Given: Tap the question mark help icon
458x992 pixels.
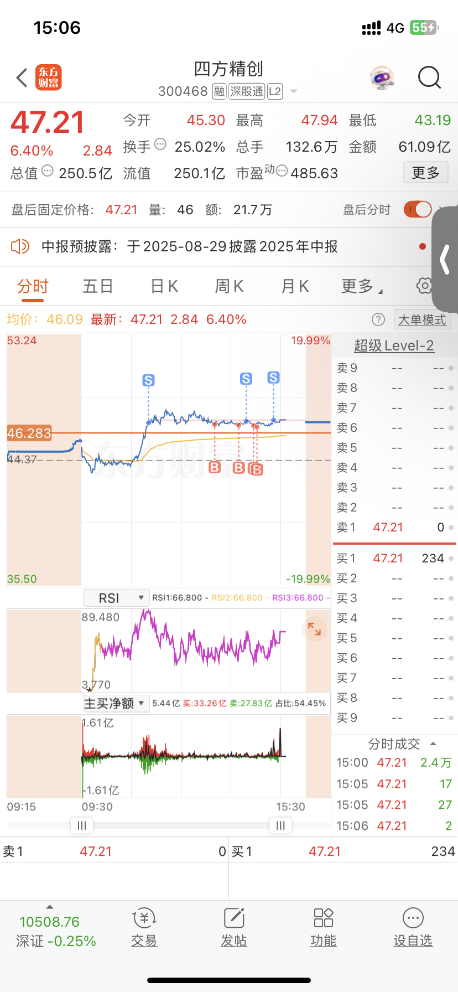Looking at the screenshot, I should tap(378, 319).
